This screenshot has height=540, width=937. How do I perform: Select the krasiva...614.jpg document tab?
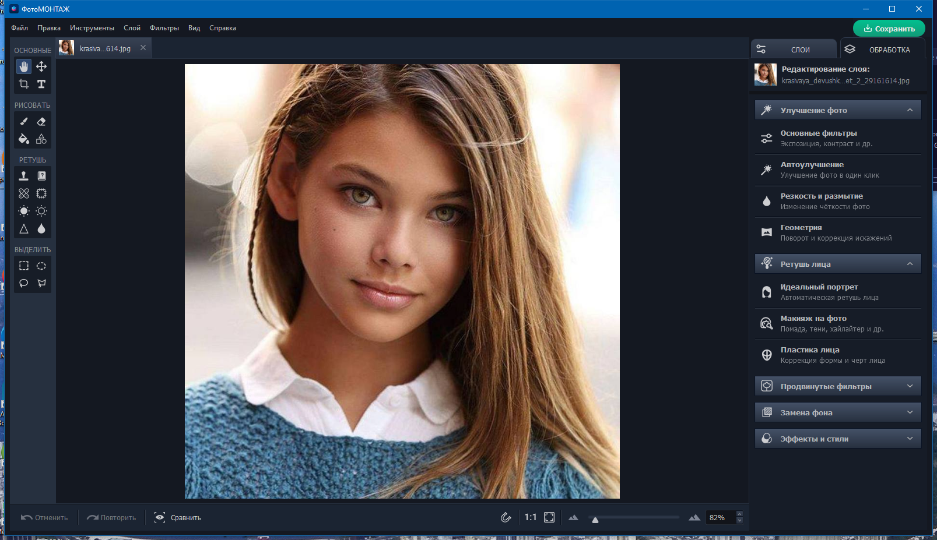[104, 48]
